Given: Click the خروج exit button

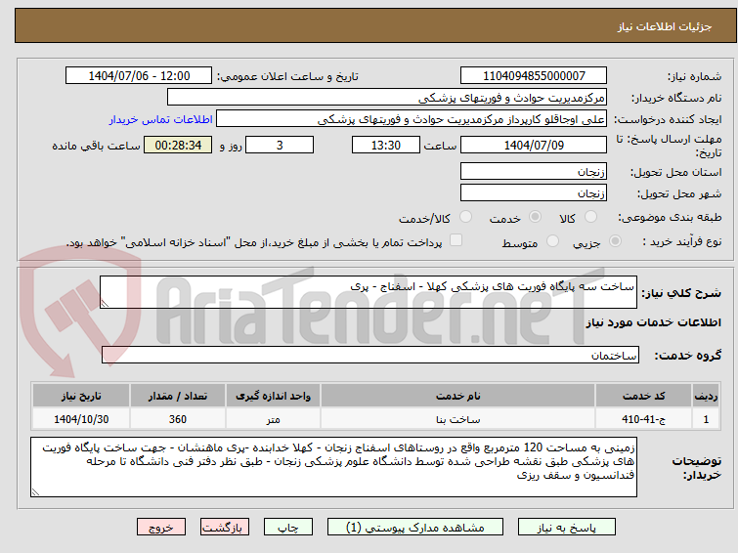Looking at the screenshot, I should pos(161,528).
